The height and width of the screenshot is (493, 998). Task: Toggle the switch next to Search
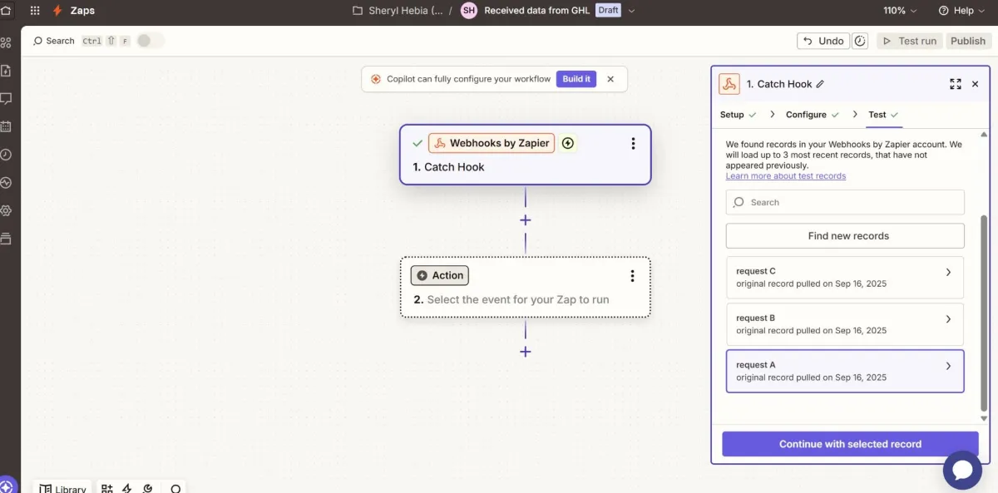click(x=151, y=41)
